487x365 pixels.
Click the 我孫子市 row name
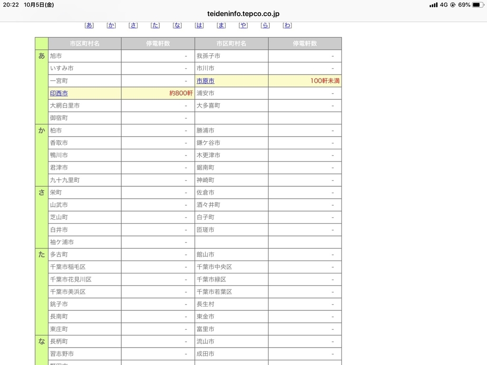208,56
